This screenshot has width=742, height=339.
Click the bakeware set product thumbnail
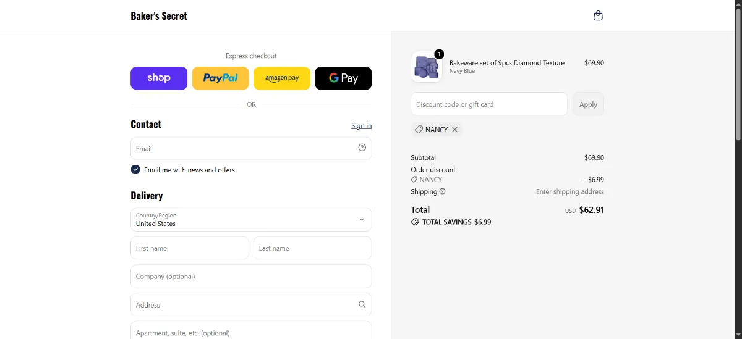click(426, 67)
